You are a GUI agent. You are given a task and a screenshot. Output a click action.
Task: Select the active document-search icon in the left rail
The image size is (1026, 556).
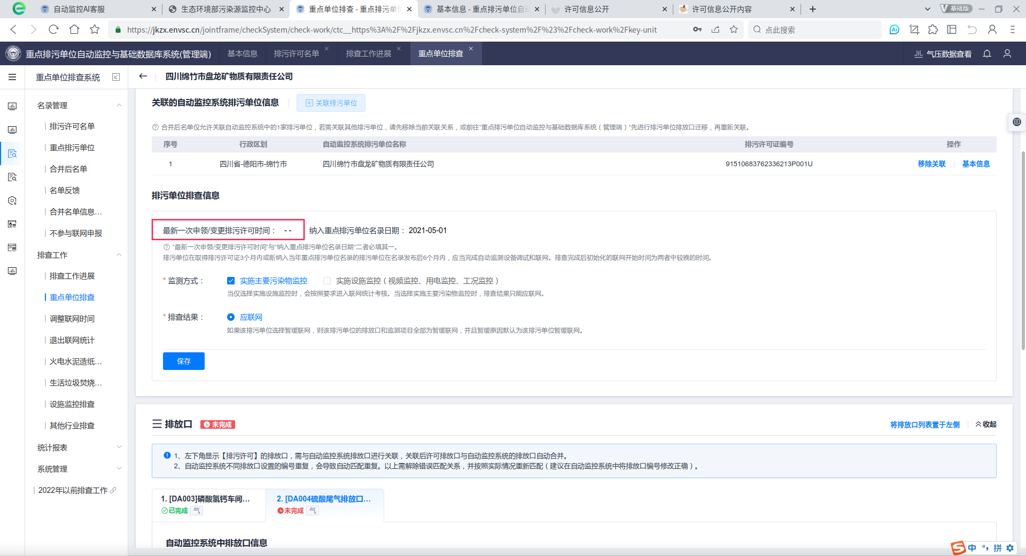click(x=12, y=153)
